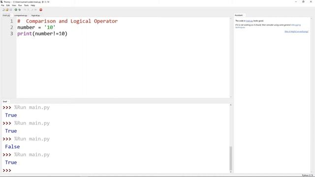Screen dimensions: 315x177
Task: Switch to the main.py editor tab
Action: pos(6,15)
